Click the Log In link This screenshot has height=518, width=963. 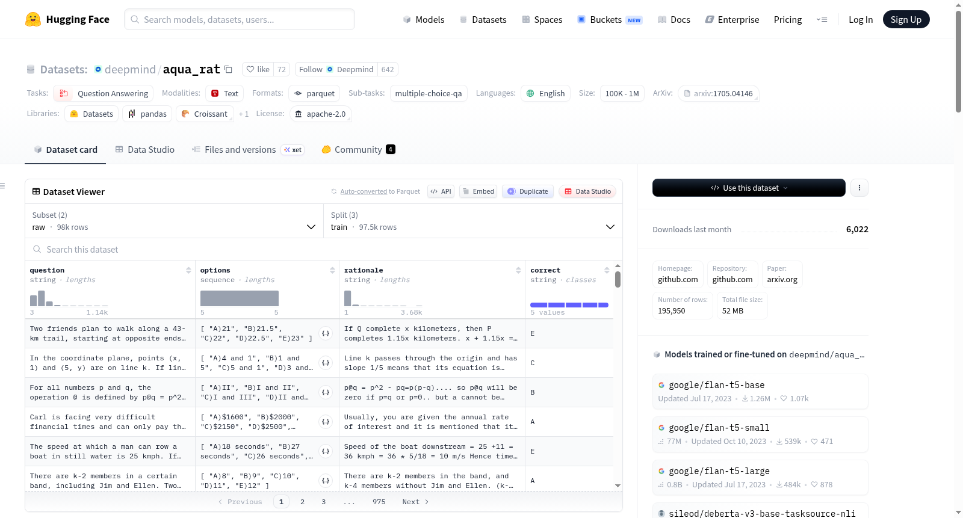[x=861, y=20]
